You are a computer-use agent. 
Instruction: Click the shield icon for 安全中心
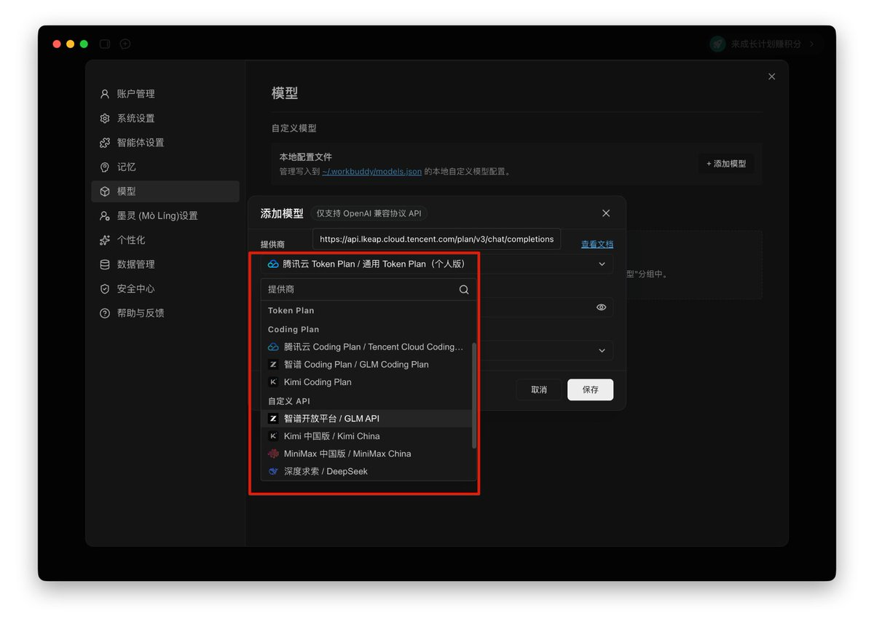[105, 289]
